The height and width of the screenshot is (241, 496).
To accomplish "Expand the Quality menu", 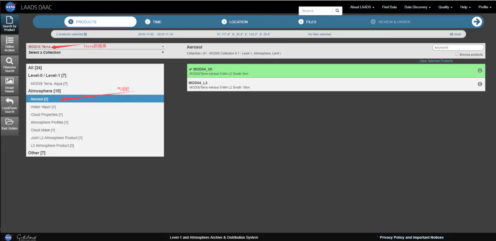I will (x=445, y=7).
